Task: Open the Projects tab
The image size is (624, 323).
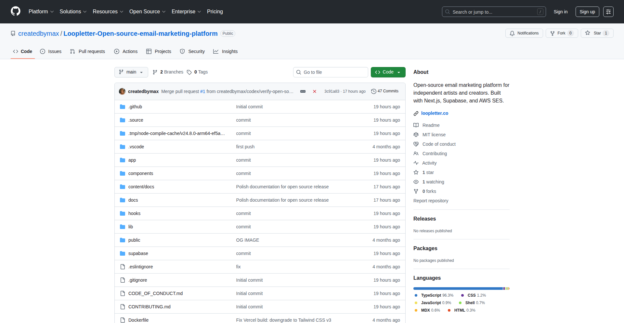Action: (159, 51)
